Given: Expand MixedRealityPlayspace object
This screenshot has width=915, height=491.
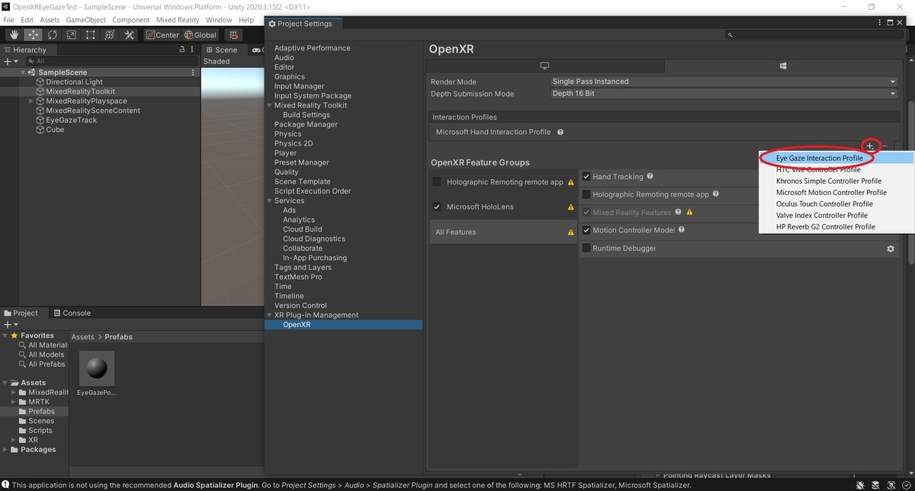Looking at the screenshot, I should pos(31,101).
